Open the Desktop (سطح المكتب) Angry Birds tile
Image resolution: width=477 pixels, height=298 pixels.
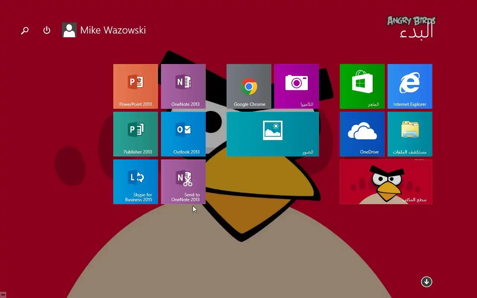[386, 182]
